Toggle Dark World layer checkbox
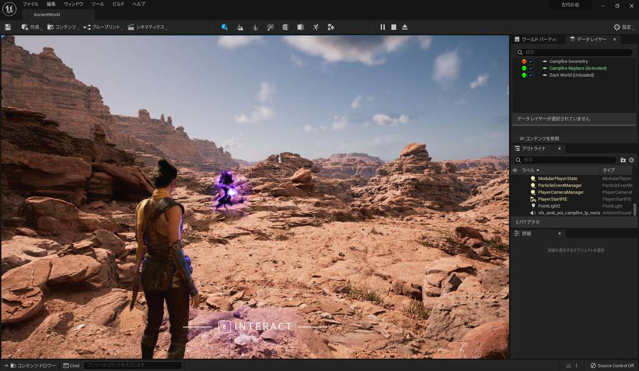Viewport: 639px width, 371px height. (x=530, y=75)
